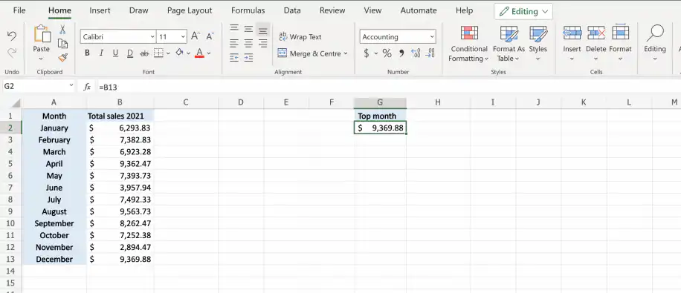Click the formula bar showing =B13
This screenshot has width=681, height=293.
coord(389,87)
